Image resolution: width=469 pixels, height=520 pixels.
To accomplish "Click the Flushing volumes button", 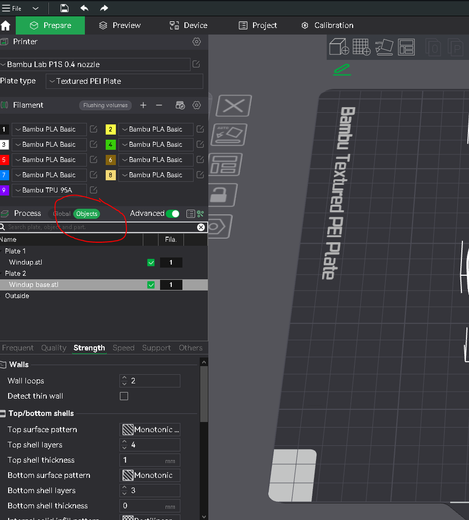I will [105, 105].
